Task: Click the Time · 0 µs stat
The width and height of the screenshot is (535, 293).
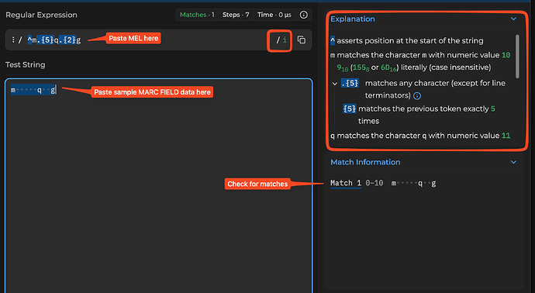Action: [274, 15]
